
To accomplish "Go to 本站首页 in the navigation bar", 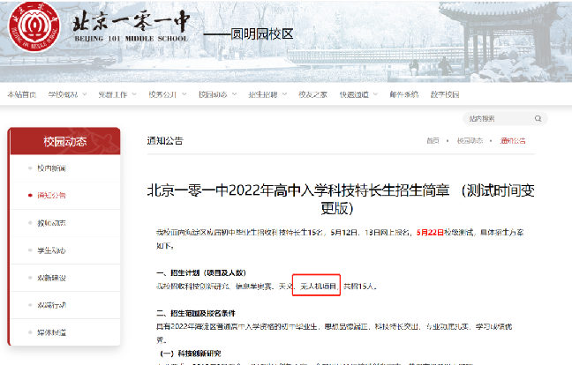I will (22, 94).
